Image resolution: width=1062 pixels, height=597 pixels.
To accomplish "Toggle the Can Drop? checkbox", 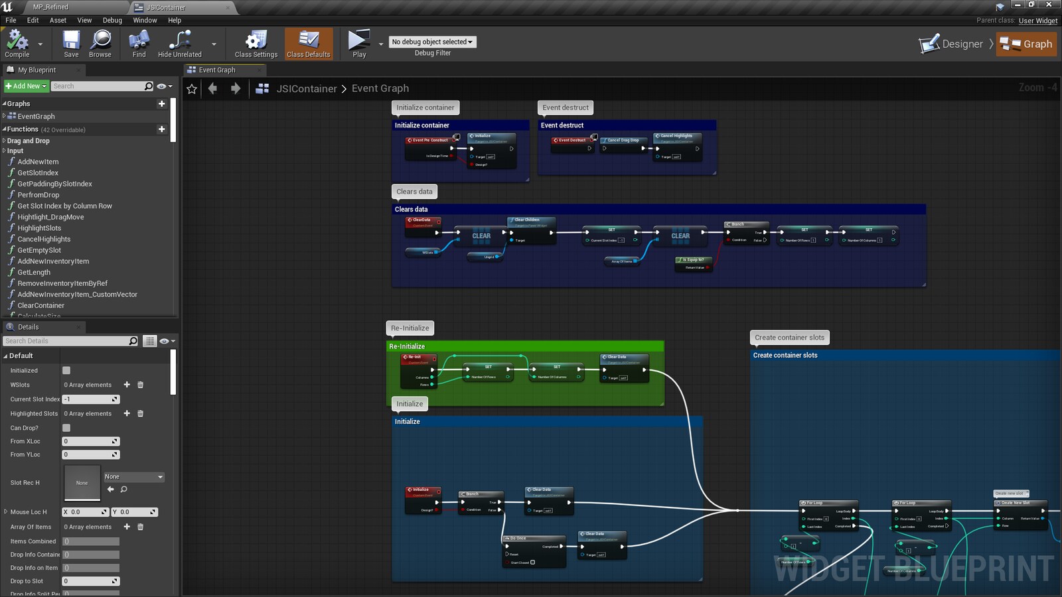I will click(x=66, y=428).
